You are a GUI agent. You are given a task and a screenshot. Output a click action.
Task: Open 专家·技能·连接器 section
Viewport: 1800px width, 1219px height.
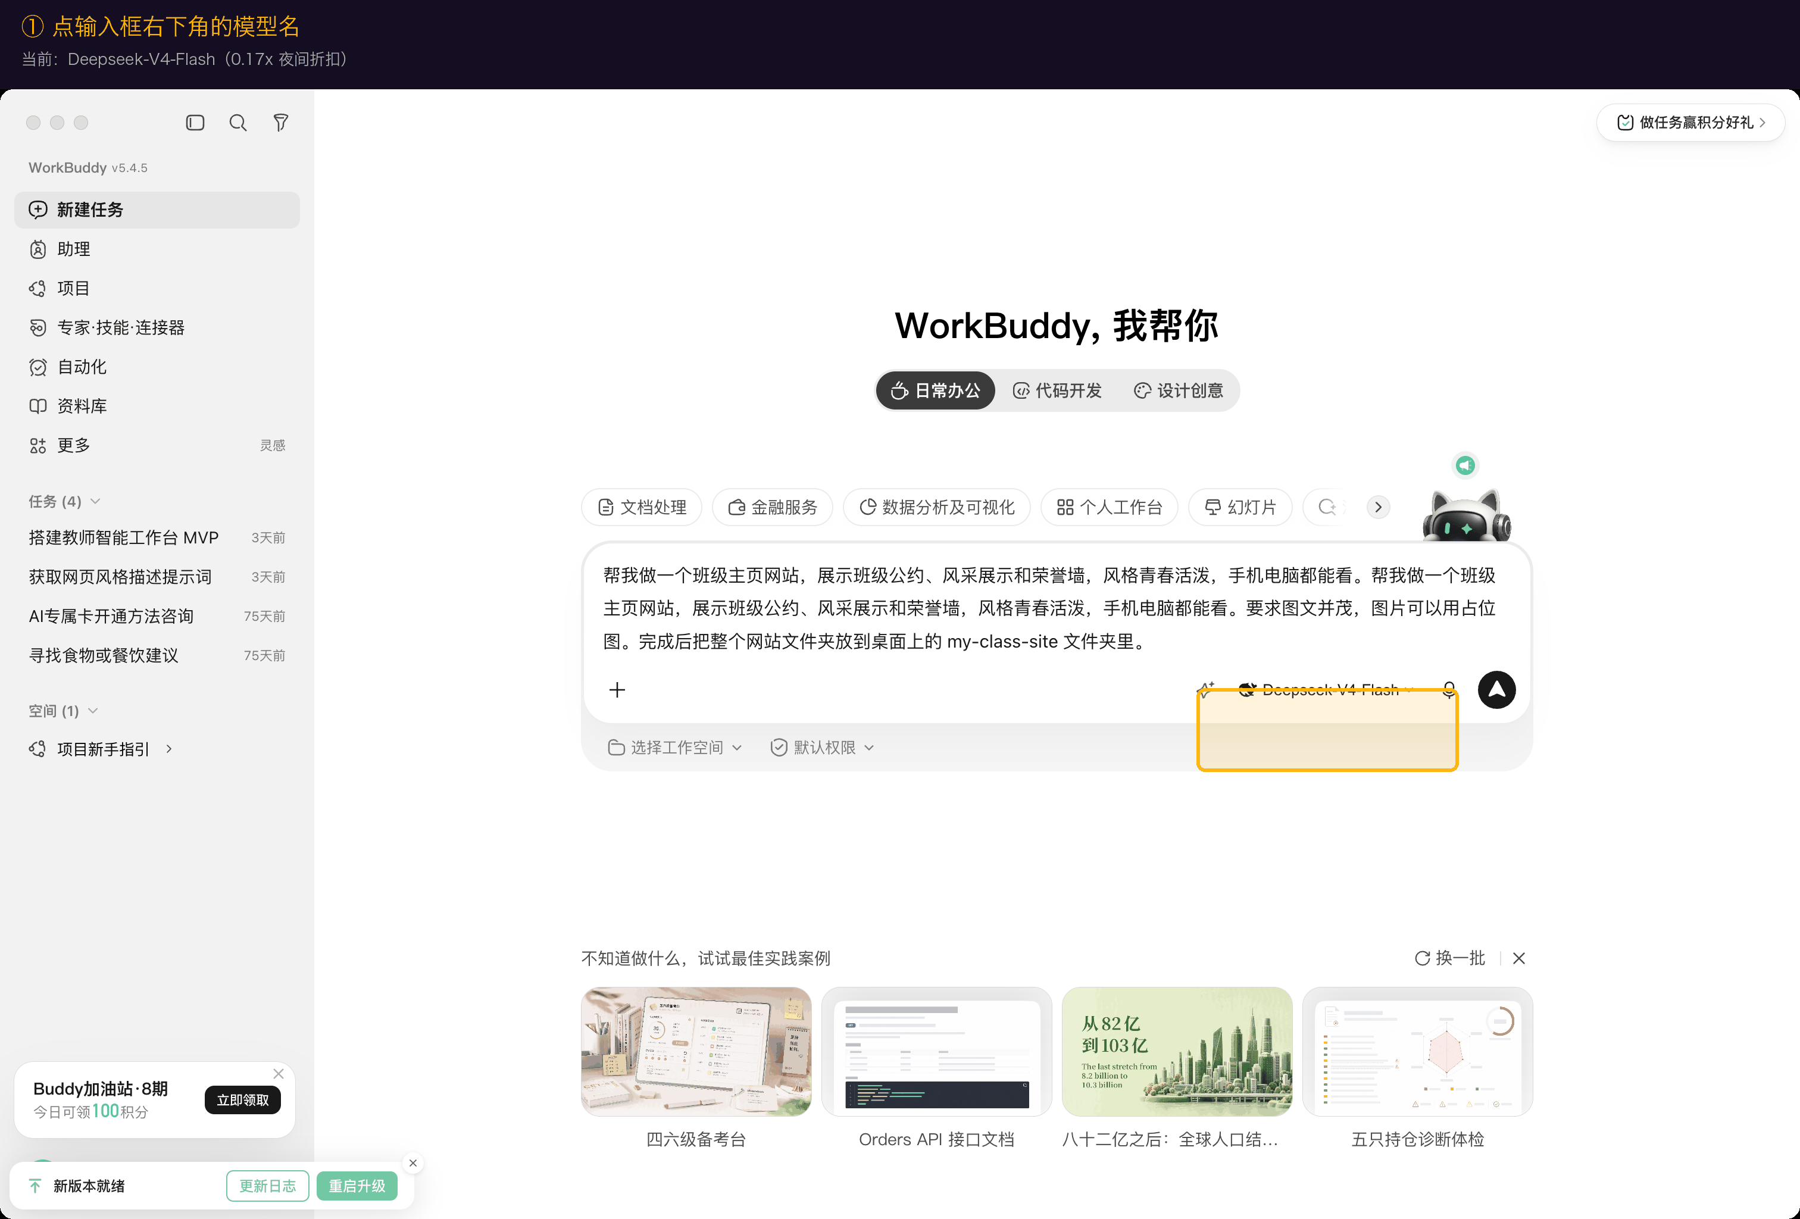point(157,327)
